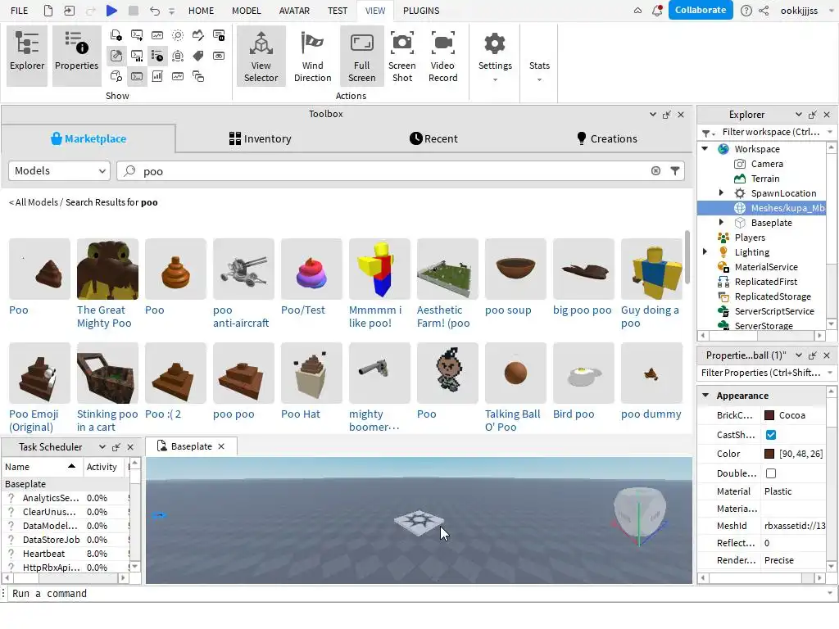Open Find Results dotted magnifier icon
The height and width of the screenshot is (629, 839).
[x=178, y=36]
